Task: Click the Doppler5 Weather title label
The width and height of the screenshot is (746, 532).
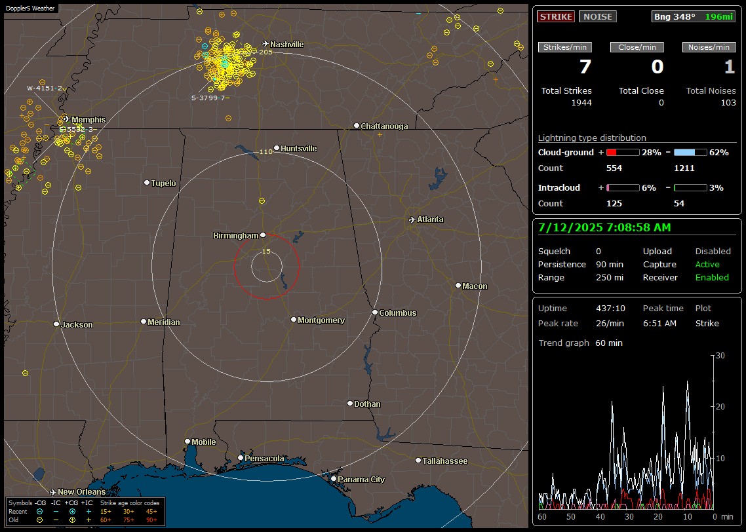Action: click(30, 8)
